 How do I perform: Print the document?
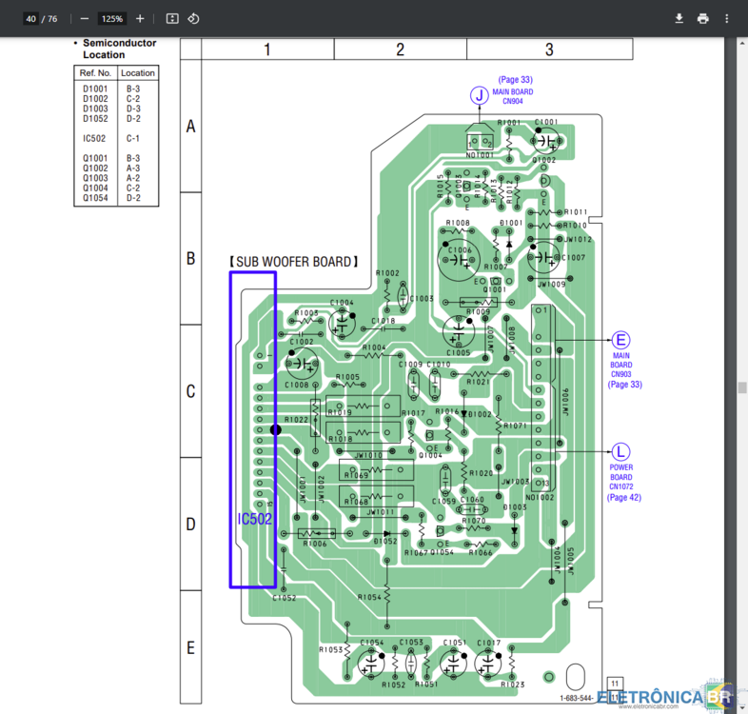pos(703,18)
